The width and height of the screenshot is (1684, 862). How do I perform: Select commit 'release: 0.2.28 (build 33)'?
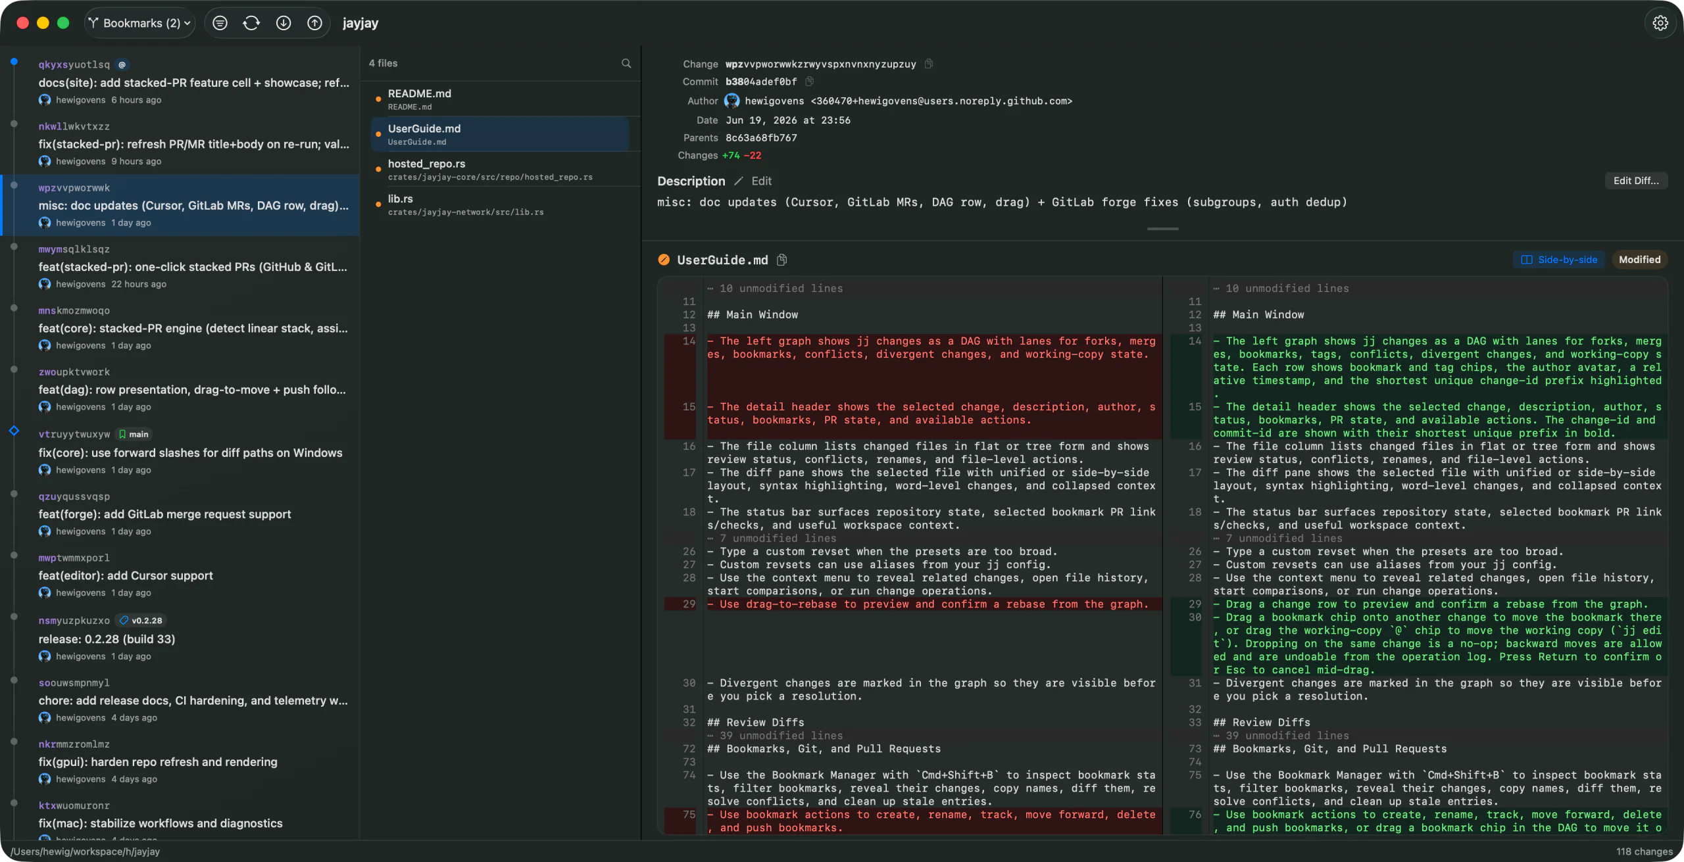pyautogui.click(x=181, y=638)
